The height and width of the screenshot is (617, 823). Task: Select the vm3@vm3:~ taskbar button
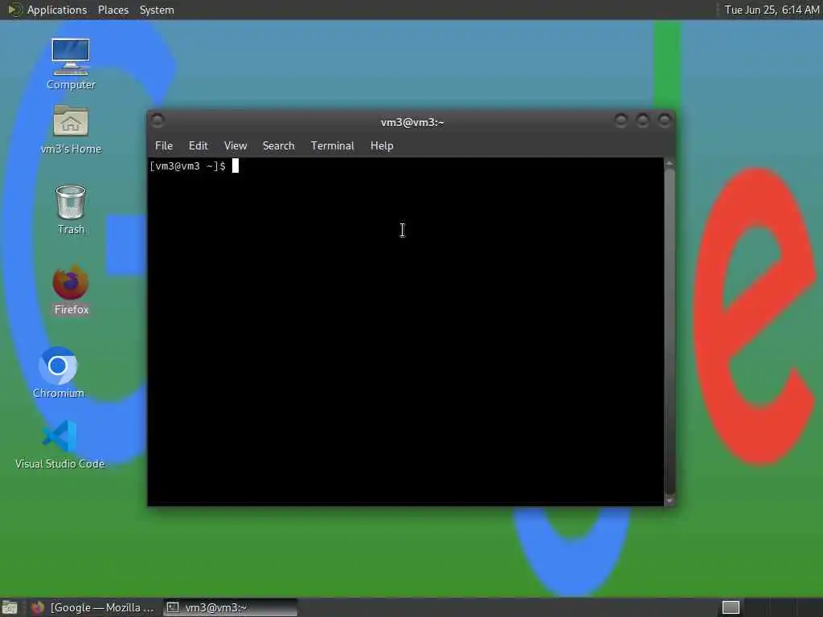230,607
